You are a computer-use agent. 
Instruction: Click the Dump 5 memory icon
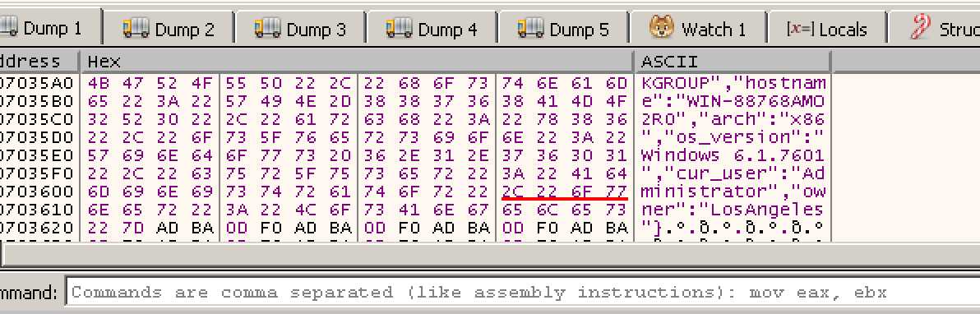pyautogui.click(x=530, y=27)
